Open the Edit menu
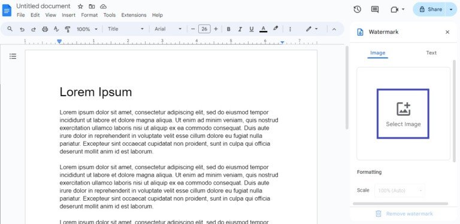This screenshot has width=460, height=224. point(35,15)
